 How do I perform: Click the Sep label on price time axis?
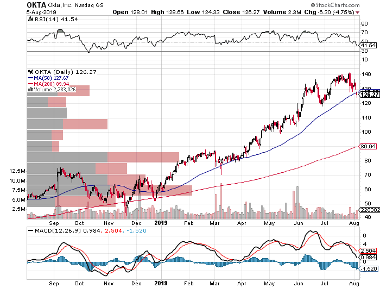point(54,223)
